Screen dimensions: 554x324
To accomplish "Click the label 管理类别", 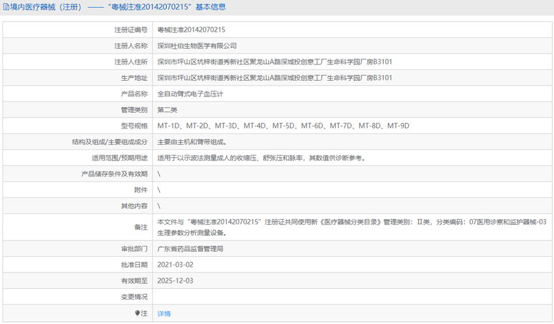I will pyautogui.click(x=134, y=110).
